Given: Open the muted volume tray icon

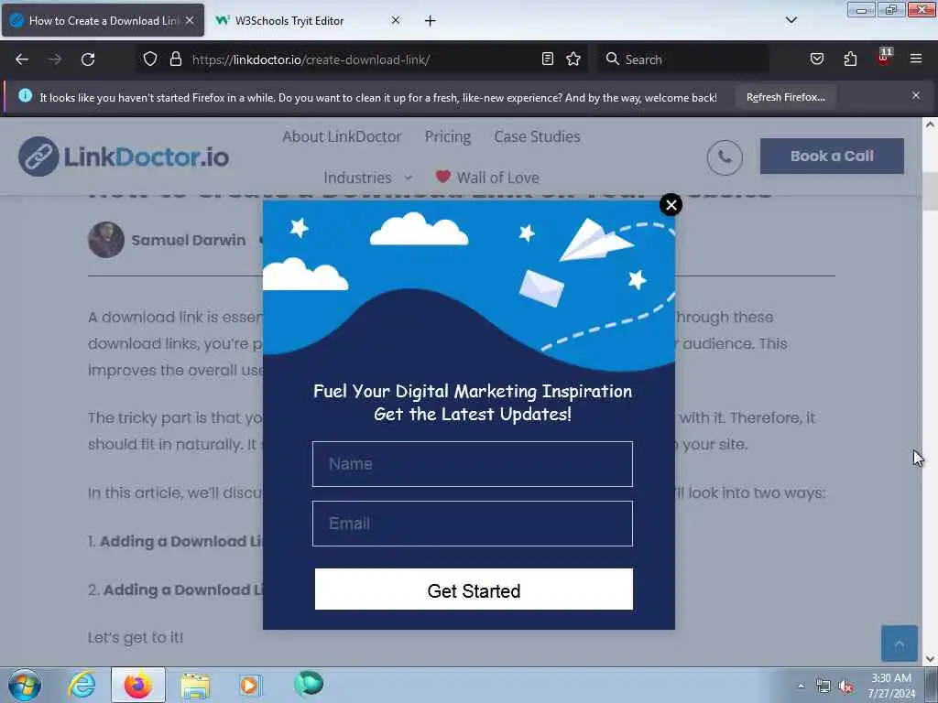Looking at the screenshot, I should [845, 687].
